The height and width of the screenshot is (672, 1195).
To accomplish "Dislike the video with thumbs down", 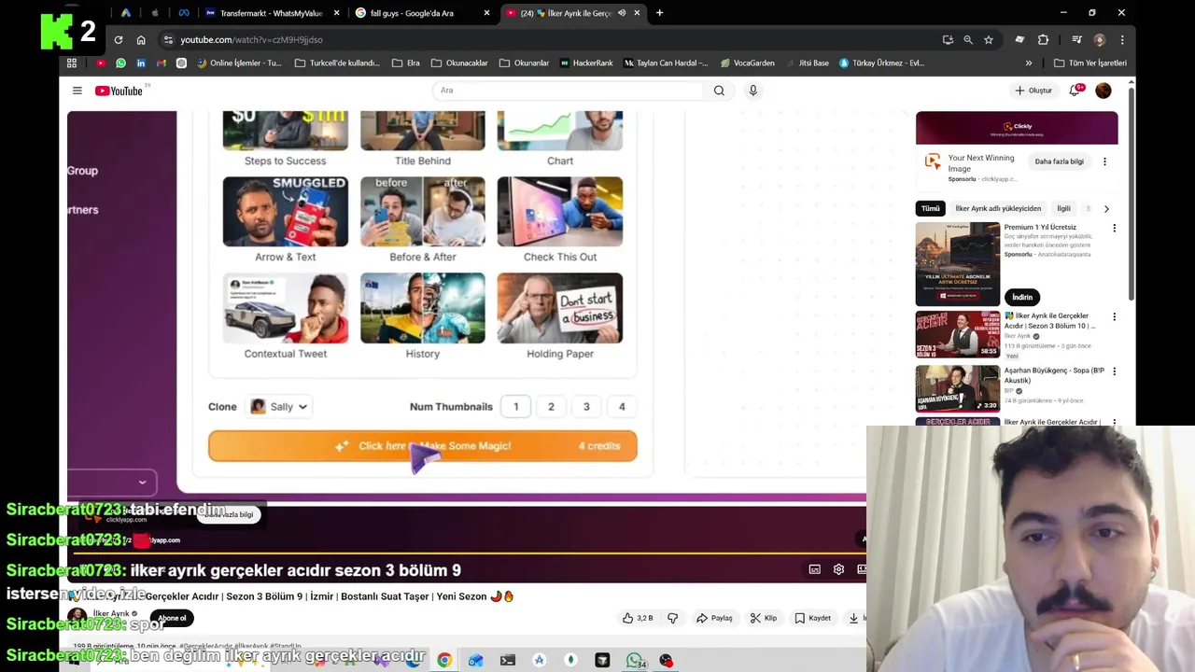I will (672, 618).
